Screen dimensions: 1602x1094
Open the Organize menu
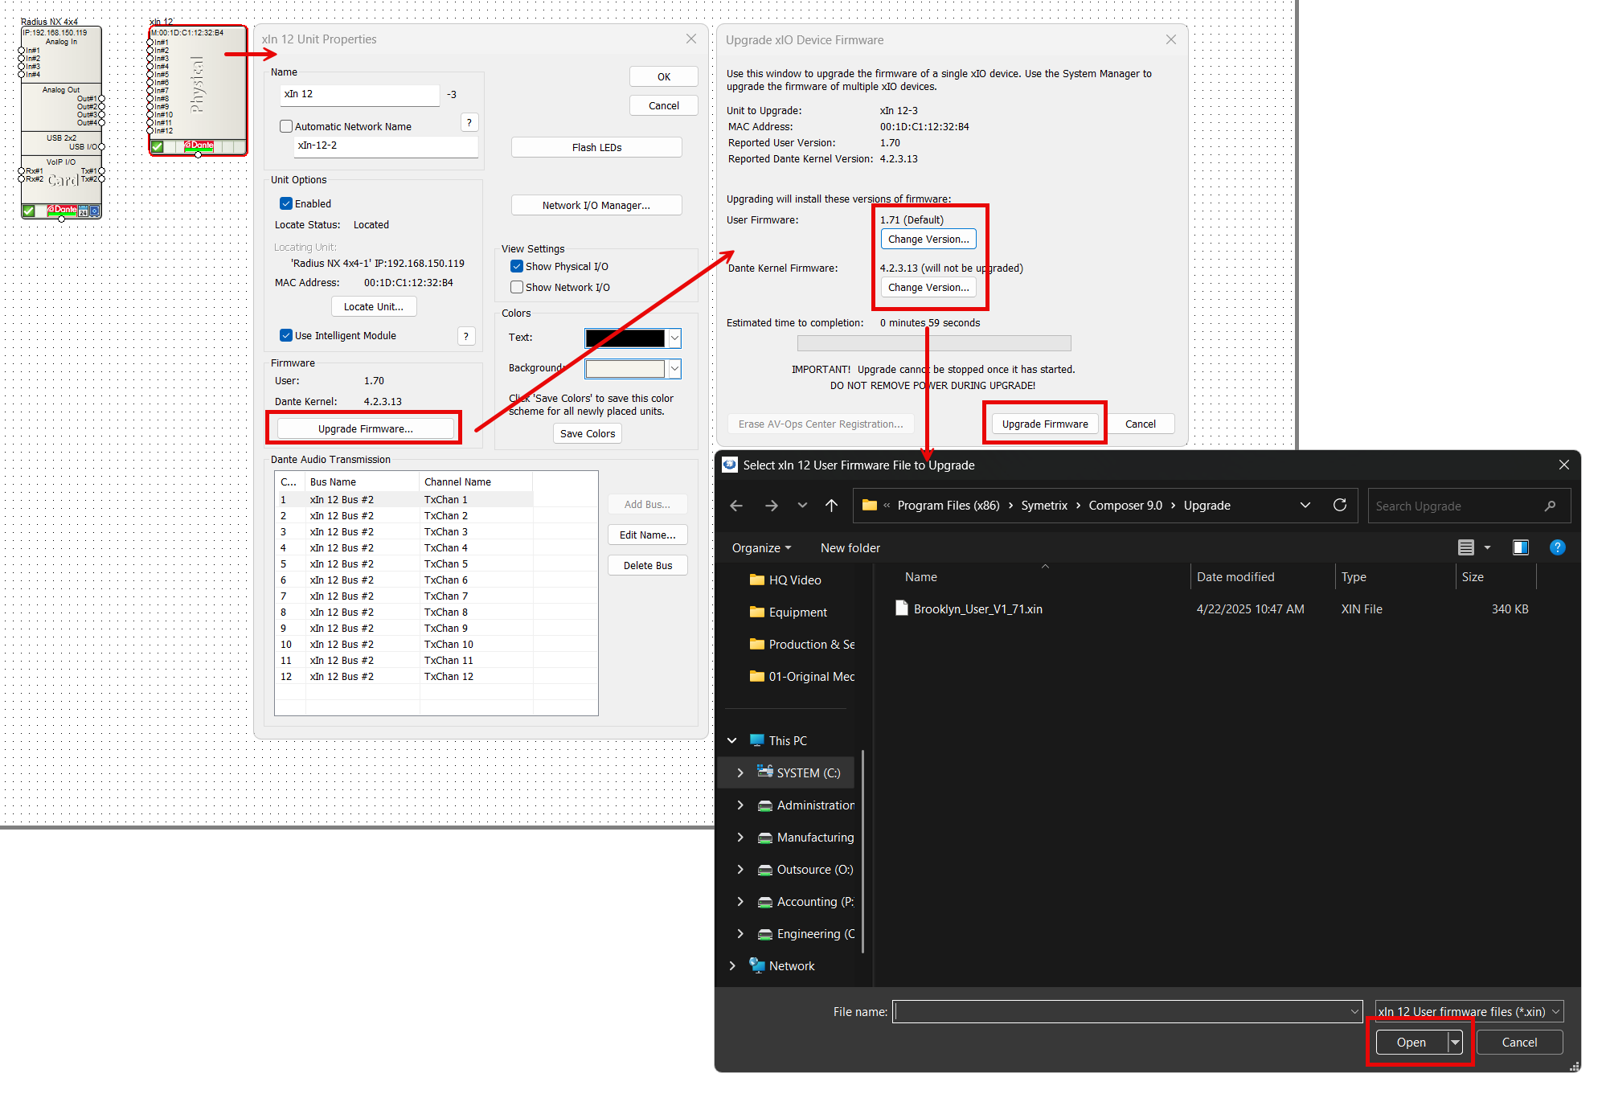point(761,547)
